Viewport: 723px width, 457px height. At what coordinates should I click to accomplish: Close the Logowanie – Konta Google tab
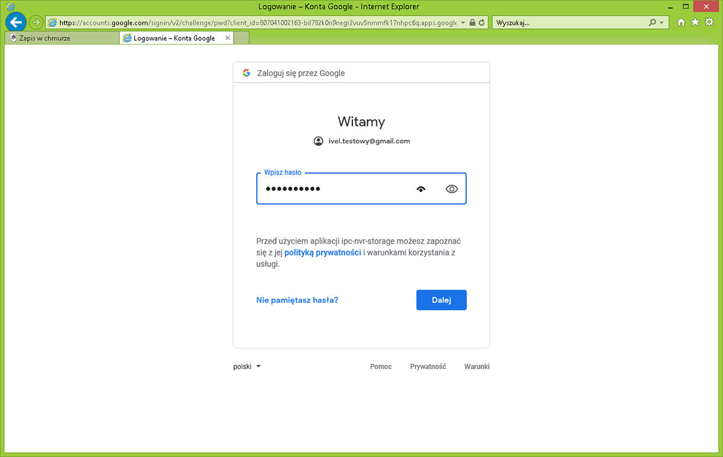click(227, 38)
